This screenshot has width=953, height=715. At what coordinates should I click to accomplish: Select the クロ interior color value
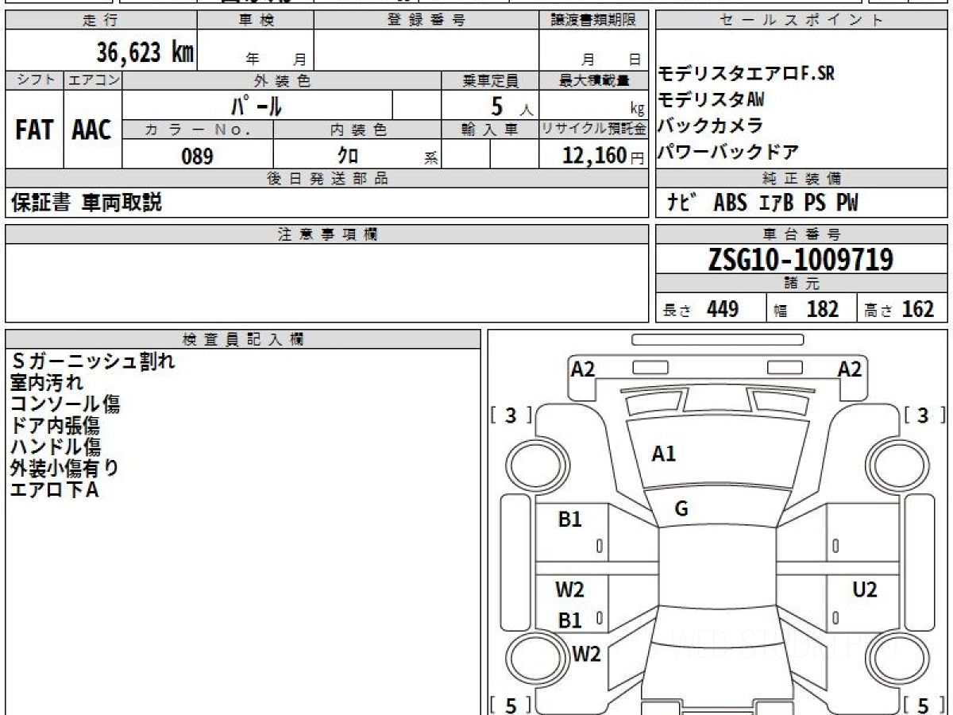pyautogui.click(x=348, y=155)
